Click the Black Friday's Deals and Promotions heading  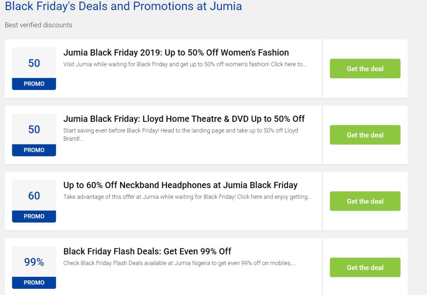coord(123,7)
